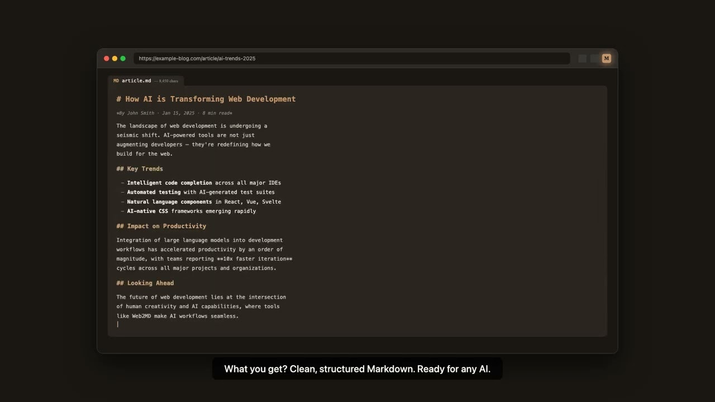The image size is (715, 402).
Task: Toggle bold on 'Intelligent code completion' text
Action: [x=169, y=183]
